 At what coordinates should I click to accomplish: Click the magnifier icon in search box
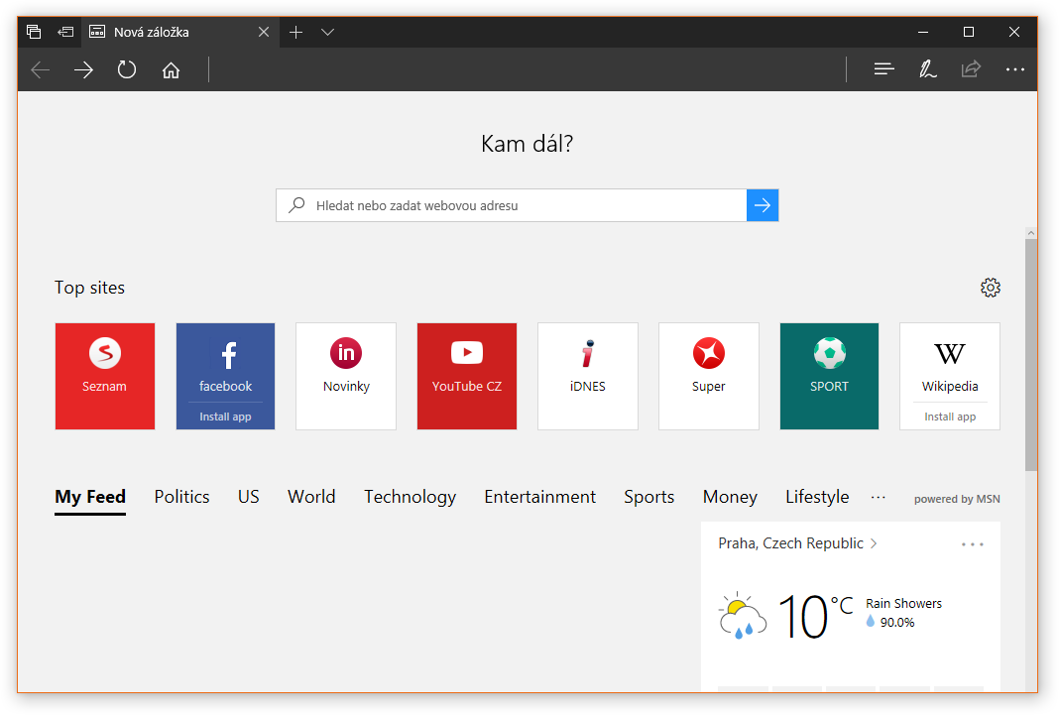pos(296,205)
